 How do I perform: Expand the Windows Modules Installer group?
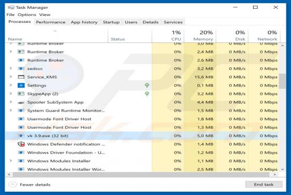(x=10, y=161)
